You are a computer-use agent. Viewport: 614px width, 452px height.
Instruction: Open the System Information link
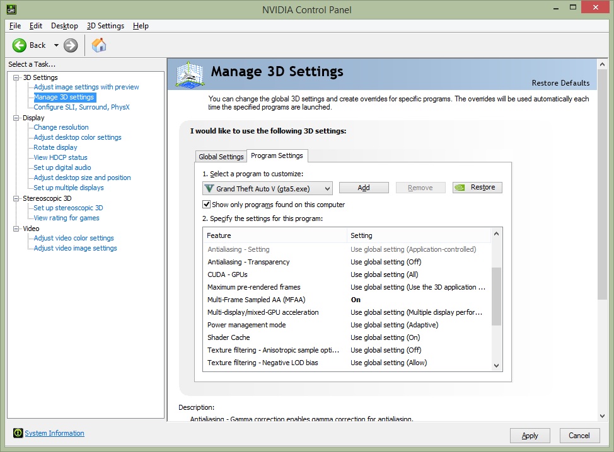(x=54, y=433)
